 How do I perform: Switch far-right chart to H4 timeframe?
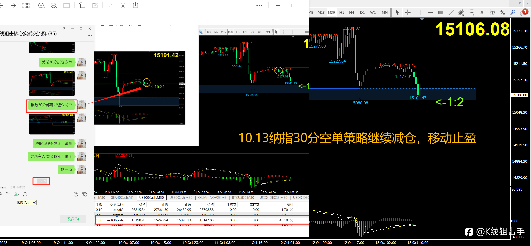(352, 12)
